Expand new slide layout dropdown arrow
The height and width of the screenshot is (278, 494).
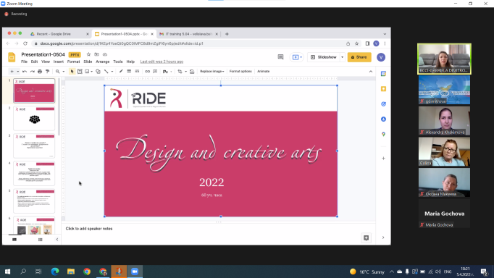pos(17,72)
